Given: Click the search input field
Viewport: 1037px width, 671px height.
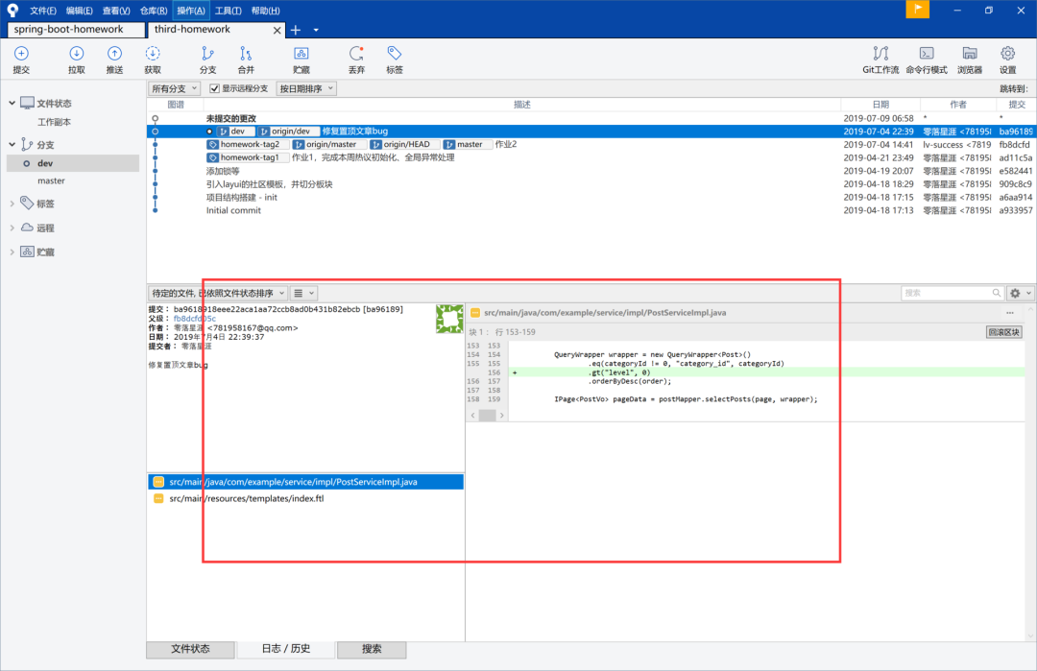Looking at the screenshot, I should [x=946, y=293].
